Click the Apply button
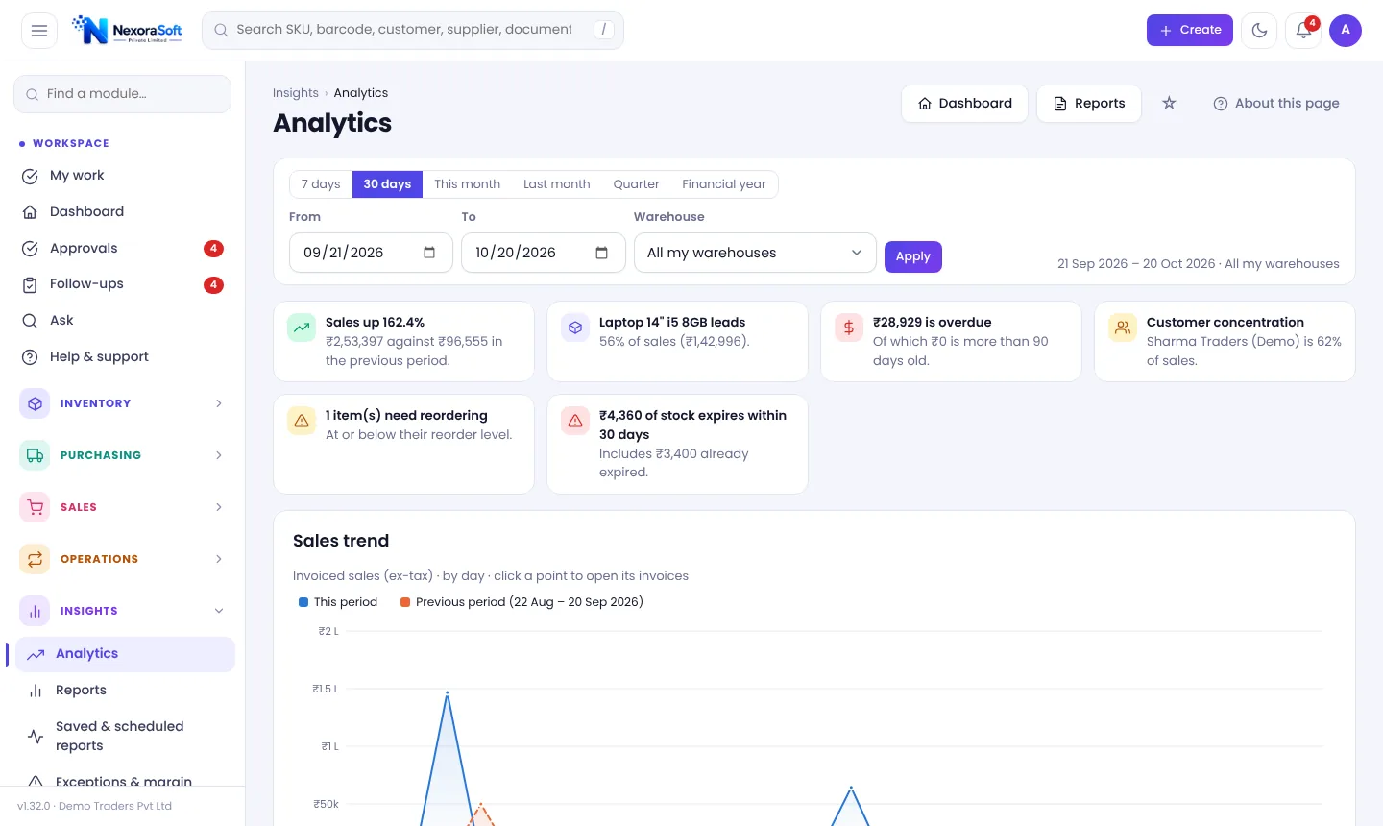 pyautogui.click(x=913, y=256)
